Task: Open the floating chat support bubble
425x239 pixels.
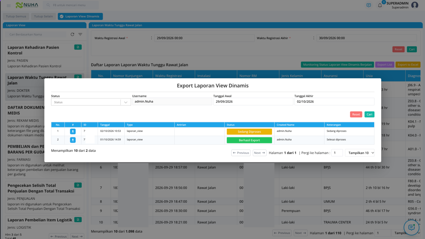Action: pyautogui.click(x=411, y=227)
